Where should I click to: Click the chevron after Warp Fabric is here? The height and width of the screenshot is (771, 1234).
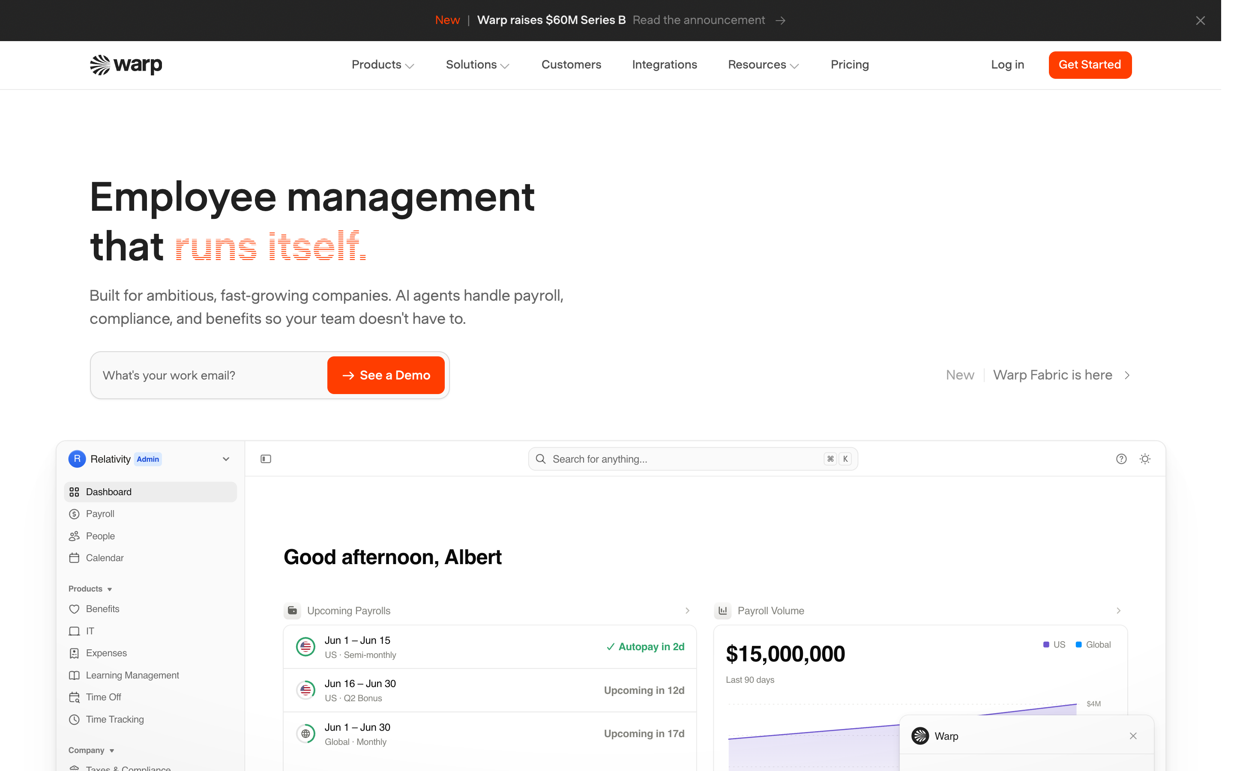tap(1127, 375)
